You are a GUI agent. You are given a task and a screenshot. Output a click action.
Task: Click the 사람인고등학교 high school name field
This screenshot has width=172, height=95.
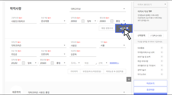pos(23,21)
